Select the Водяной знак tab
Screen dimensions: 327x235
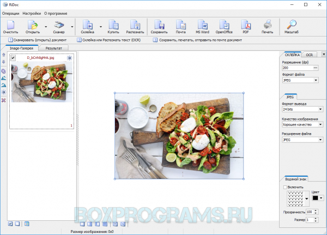(296, 179)
